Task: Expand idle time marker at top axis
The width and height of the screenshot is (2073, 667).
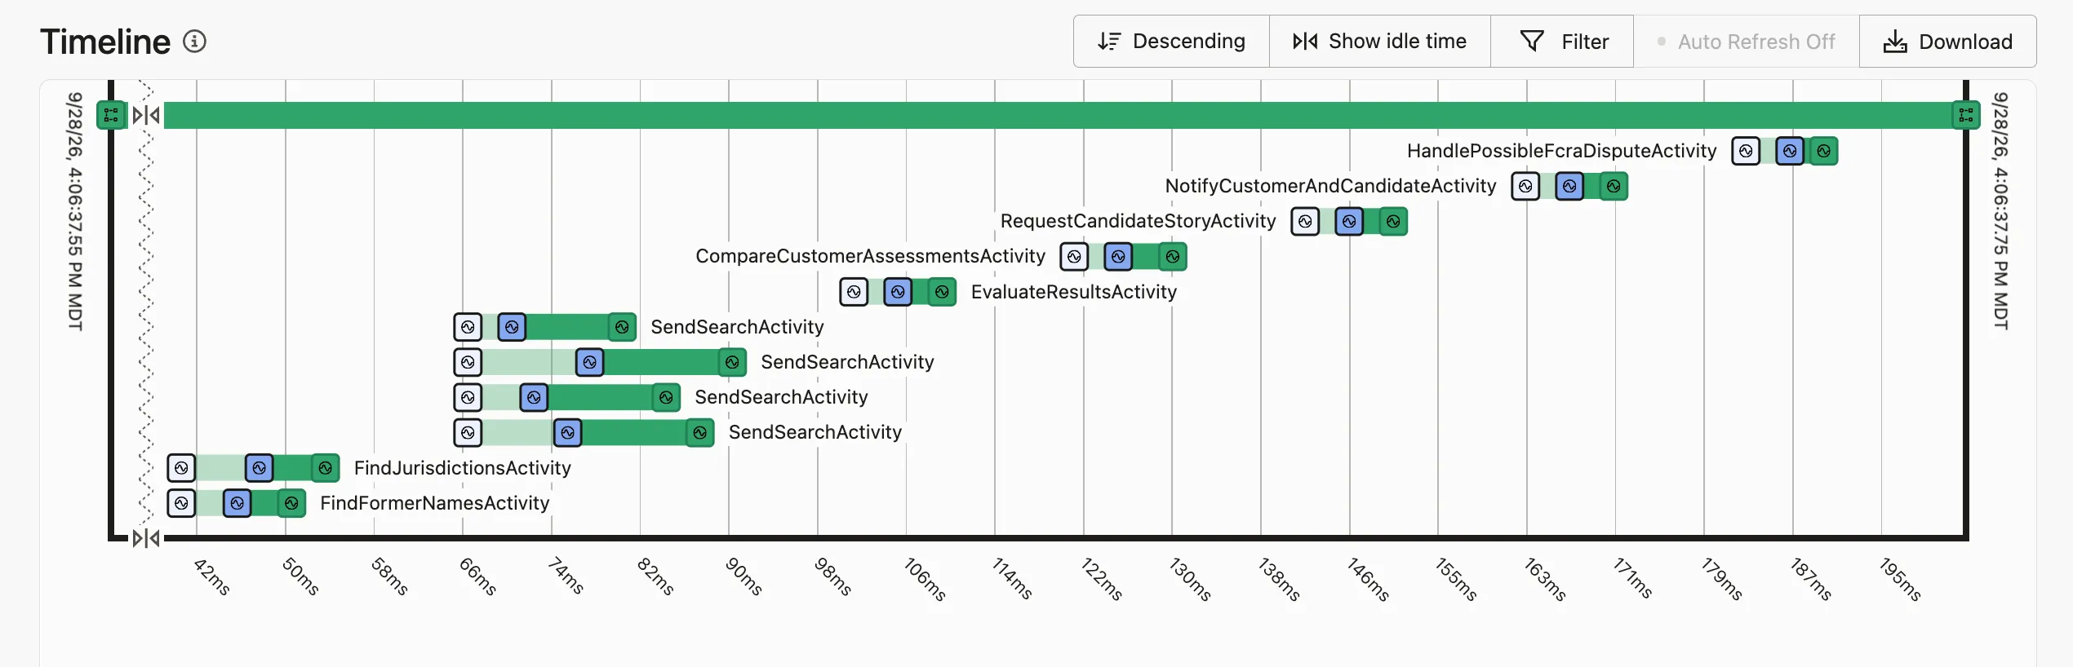Action: (x=146, y=115)
